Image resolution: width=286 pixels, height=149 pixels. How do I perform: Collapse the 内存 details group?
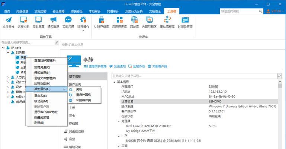point(119,136)
